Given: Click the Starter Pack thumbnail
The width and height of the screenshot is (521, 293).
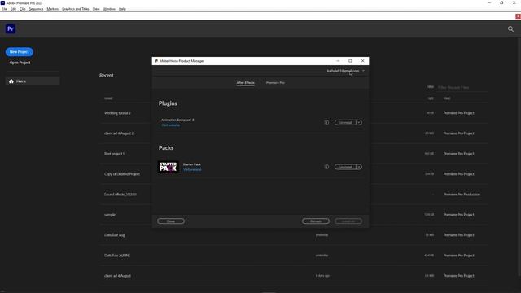Looking at the screenshot, I should tap(169, 167).
